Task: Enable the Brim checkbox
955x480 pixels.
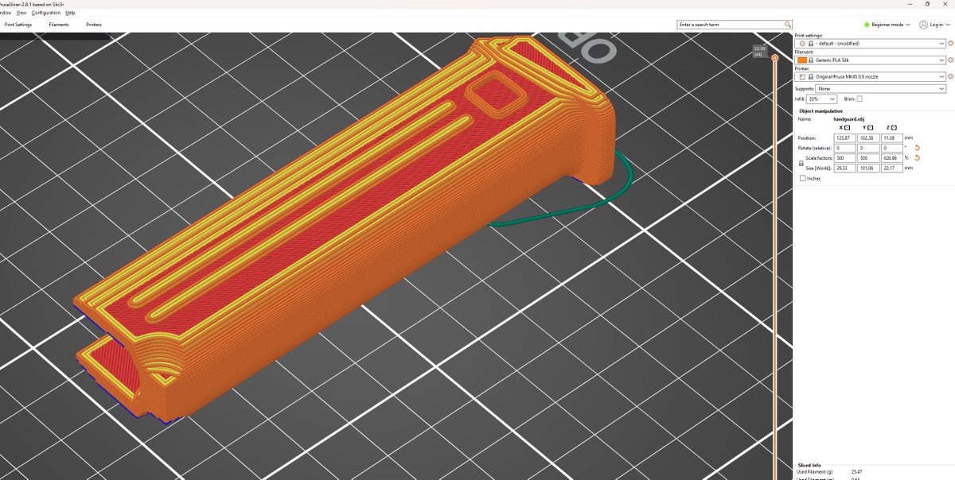Action: [x=858, y=98]
